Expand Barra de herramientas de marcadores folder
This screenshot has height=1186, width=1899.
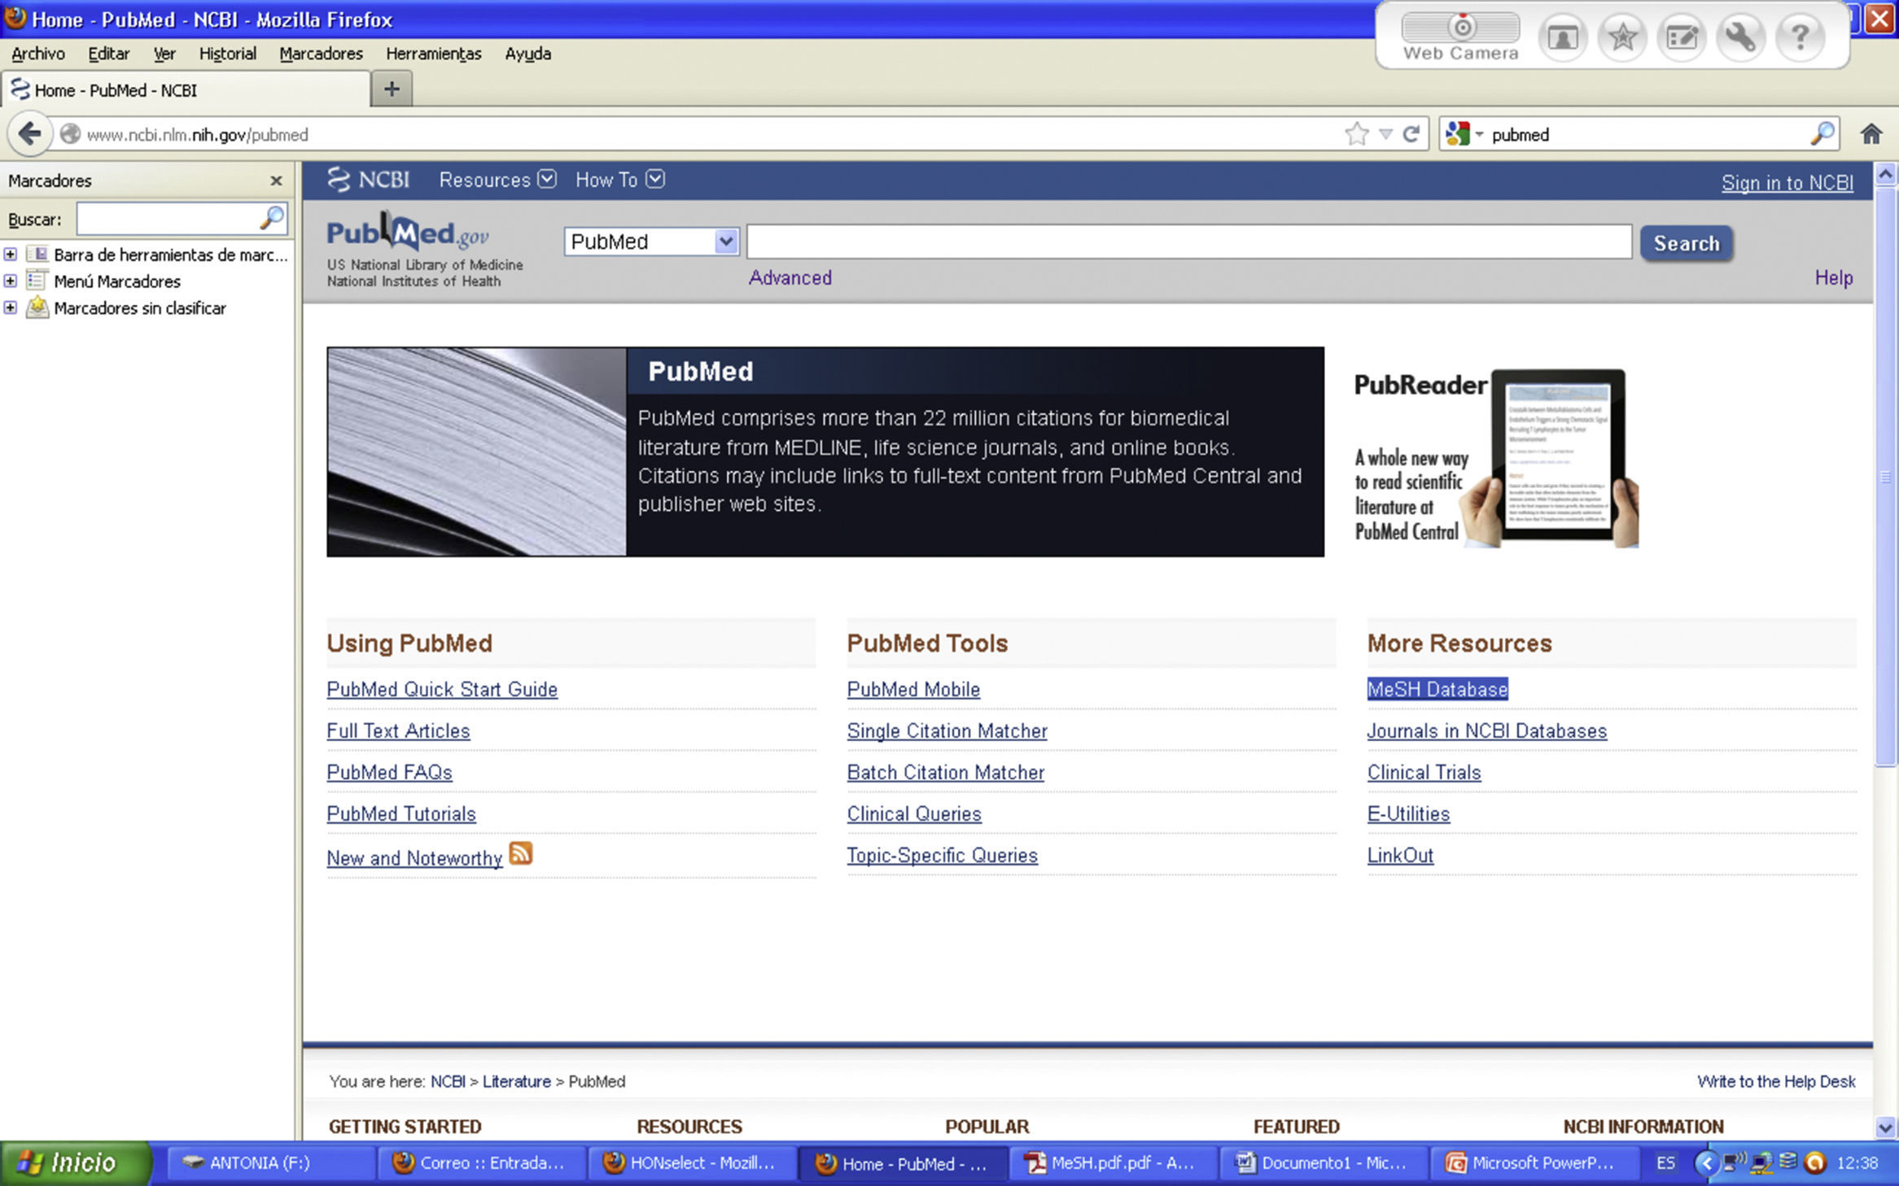11,255
